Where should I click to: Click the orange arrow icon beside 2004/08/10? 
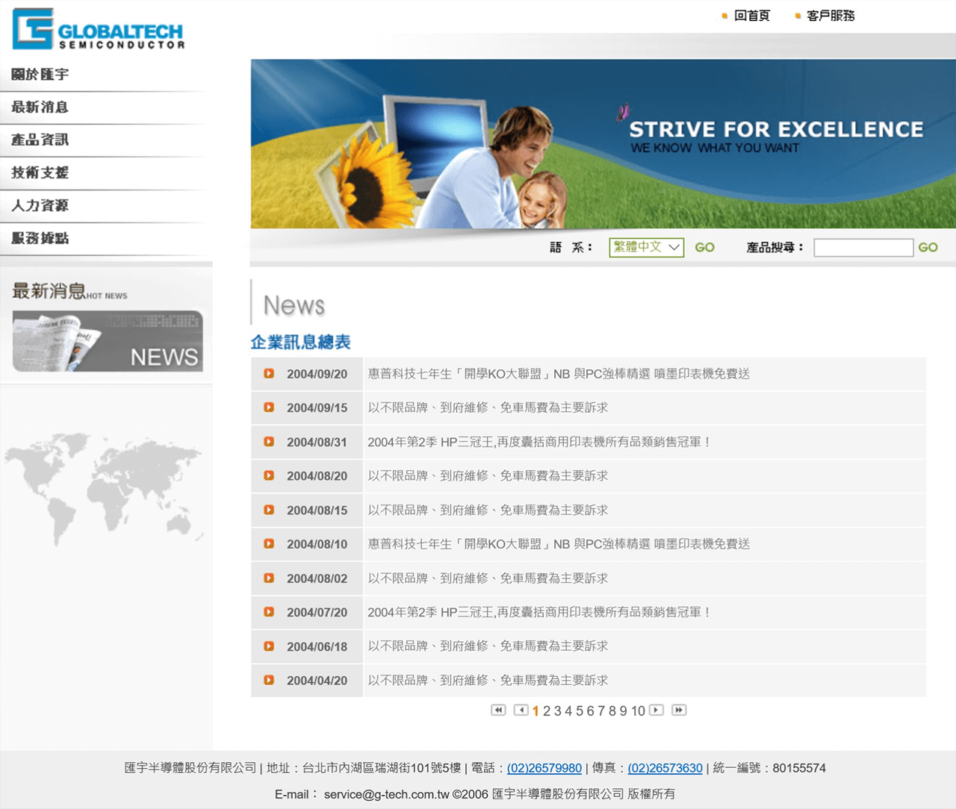[269, 544]
